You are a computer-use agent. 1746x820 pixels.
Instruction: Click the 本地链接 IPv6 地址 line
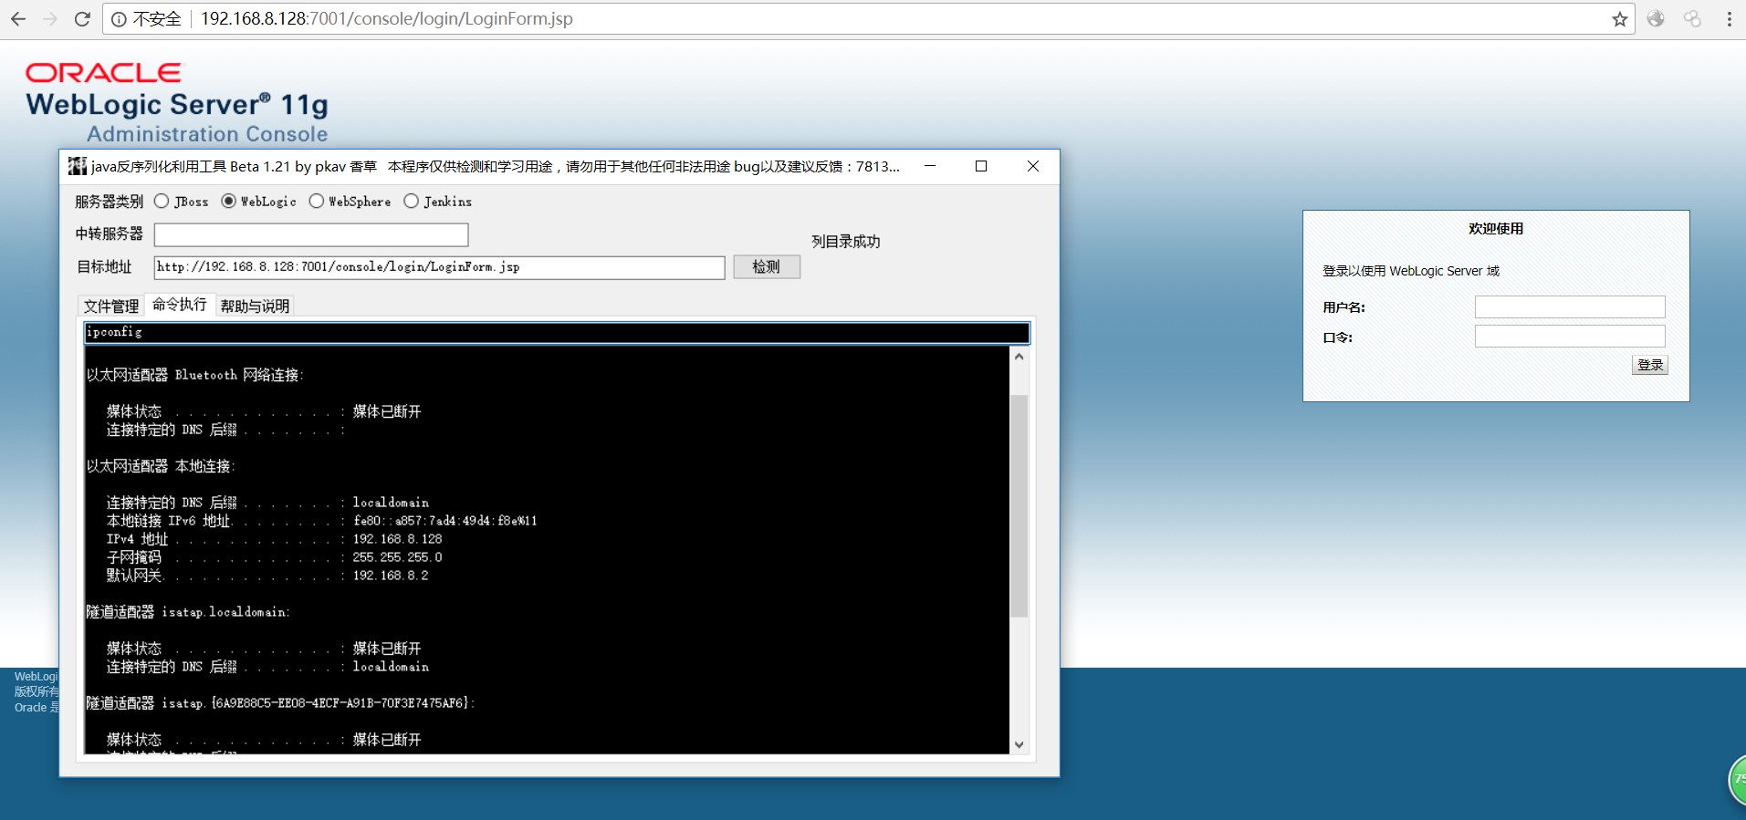tap(322, 521)
